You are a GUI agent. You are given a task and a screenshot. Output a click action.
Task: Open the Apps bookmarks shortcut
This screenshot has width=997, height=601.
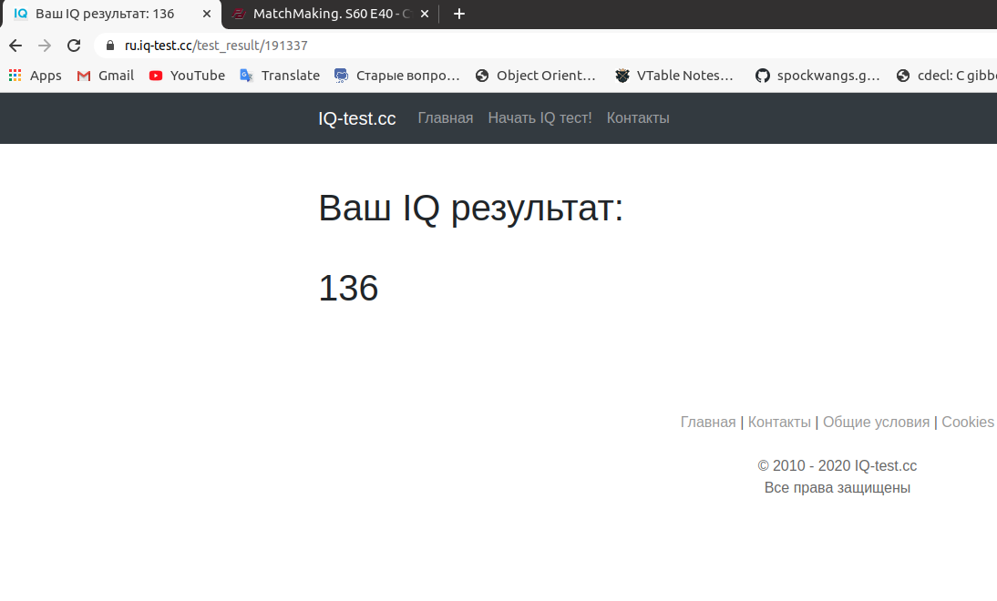[x=35, y=76]
